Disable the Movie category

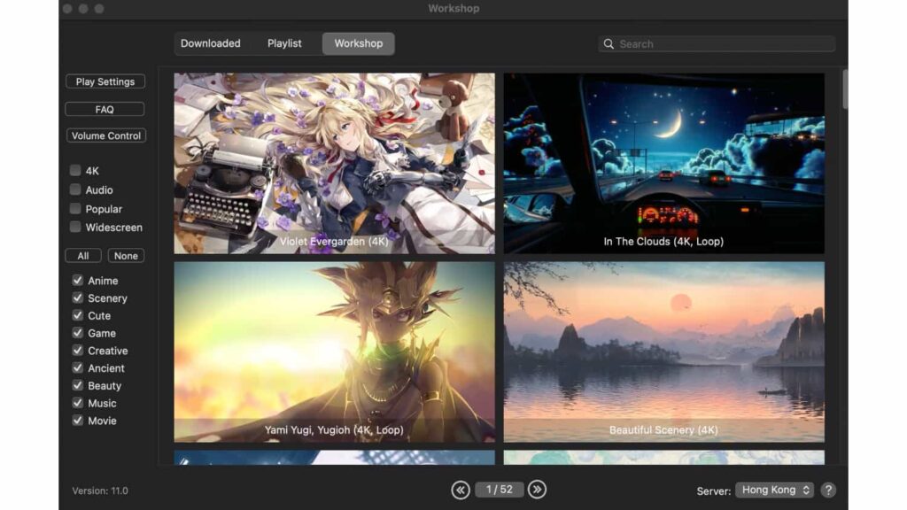[76, 421]
